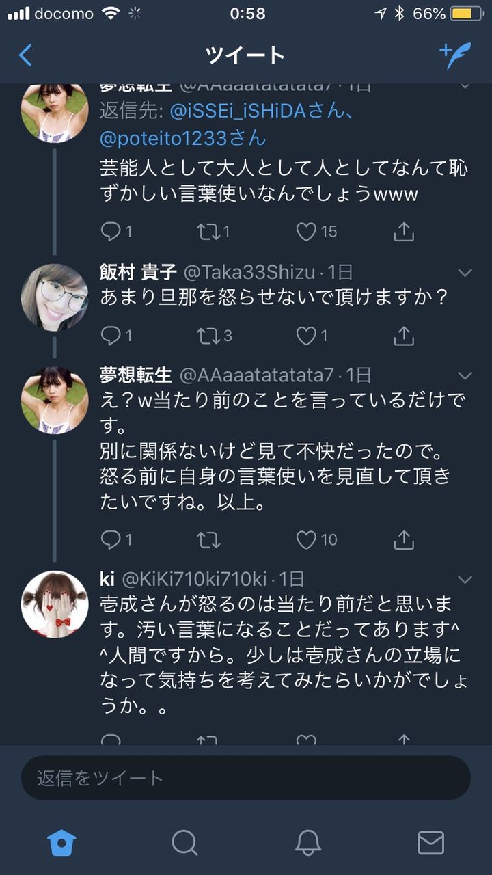This screenshot has height=875, width=492.
Task: Like 飯村 貴子's tweet
Action: (307, 335)
